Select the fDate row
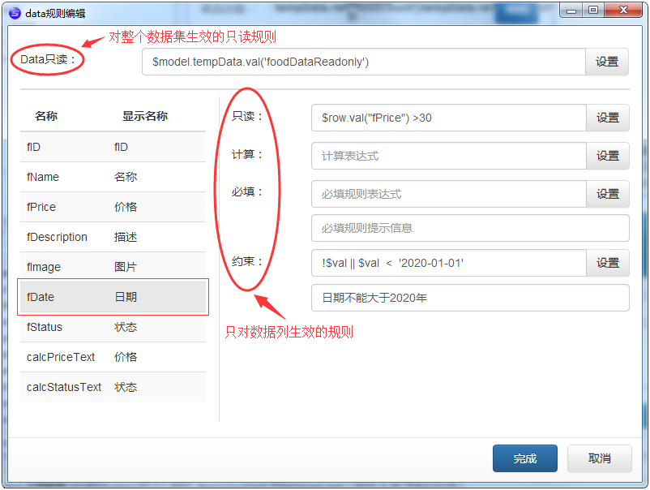The image size is (650, 490). (113, 297)
